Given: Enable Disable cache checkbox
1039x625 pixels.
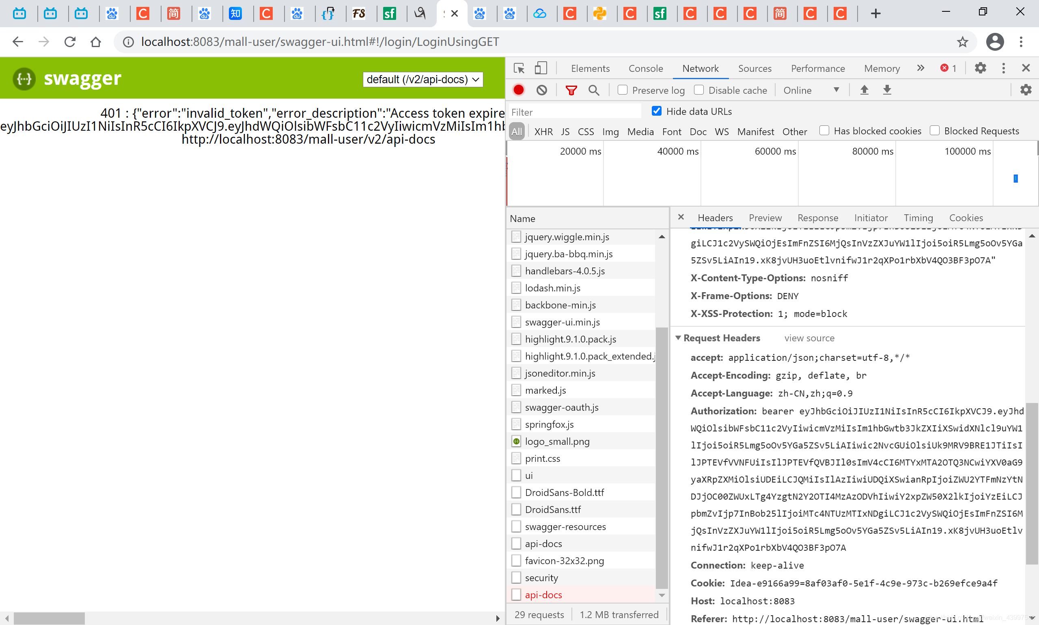Looking at the screenshot, I should tap(699, 90).
